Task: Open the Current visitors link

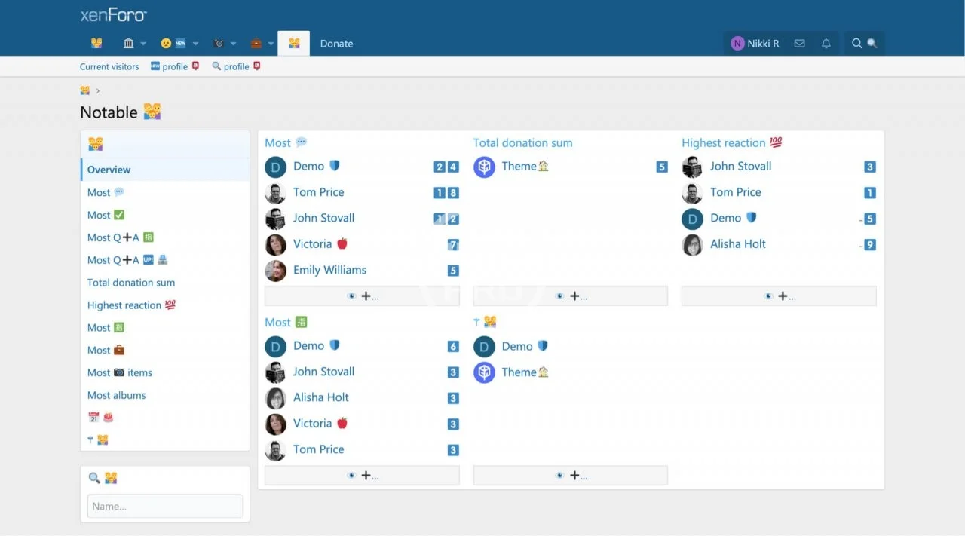Action: tap(109, 66)
